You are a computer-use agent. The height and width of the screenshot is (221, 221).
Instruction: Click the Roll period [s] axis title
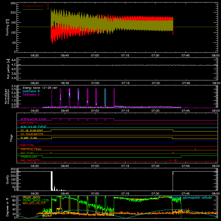(x=8, y=69)
